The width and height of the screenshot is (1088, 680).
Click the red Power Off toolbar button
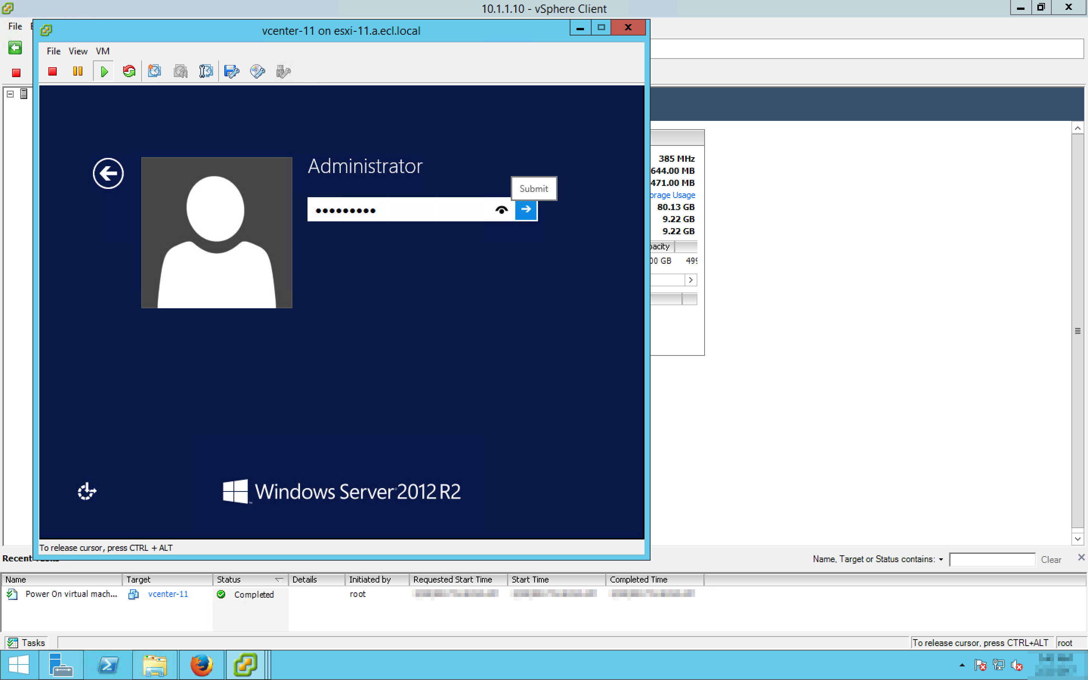(53, 71)
